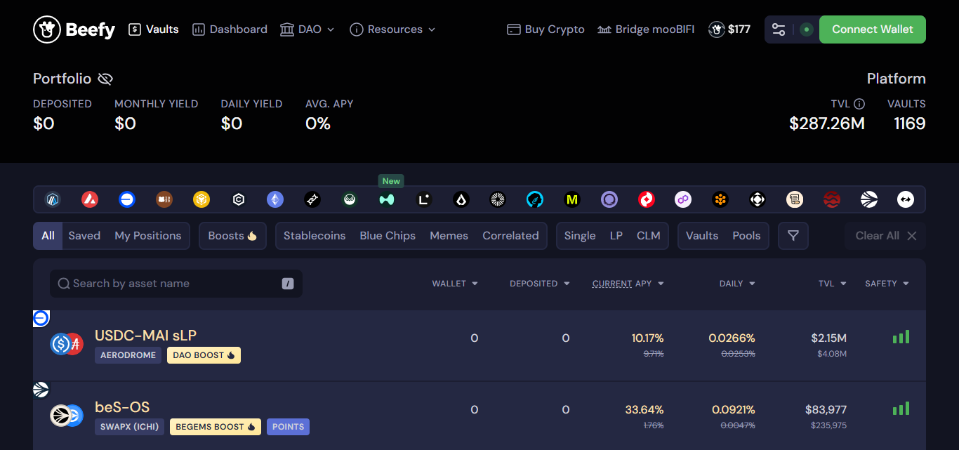The image size is (959, 450).
Task: Expand the DAO menu
Action: [x=307, y=29]
